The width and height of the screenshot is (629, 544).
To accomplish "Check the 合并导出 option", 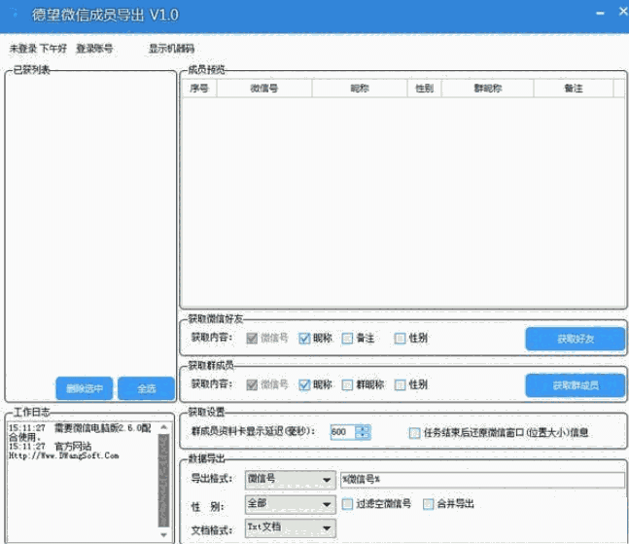I will [x=428, y=504].
